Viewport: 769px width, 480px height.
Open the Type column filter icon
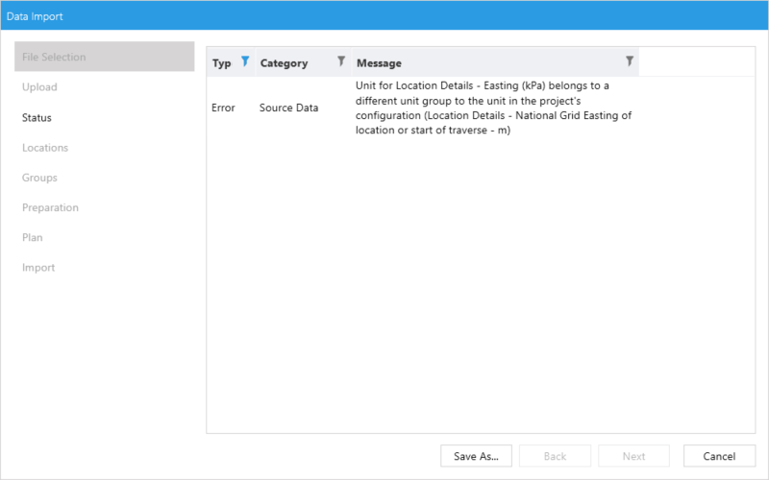[245, 61]
